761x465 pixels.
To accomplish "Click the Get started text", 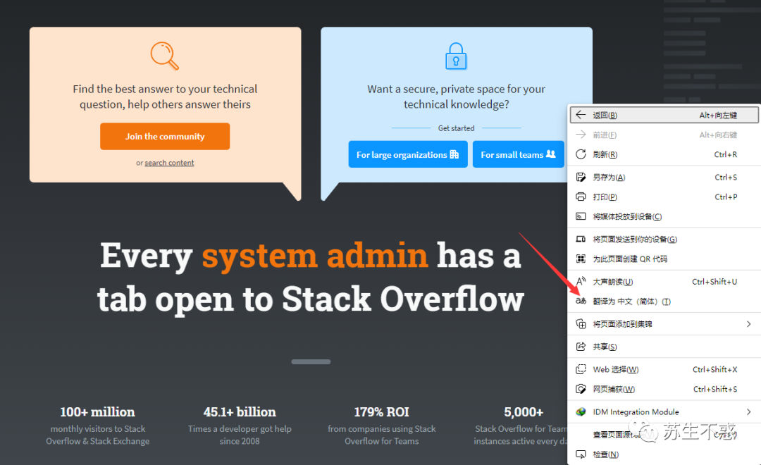I will pos(456,128).
